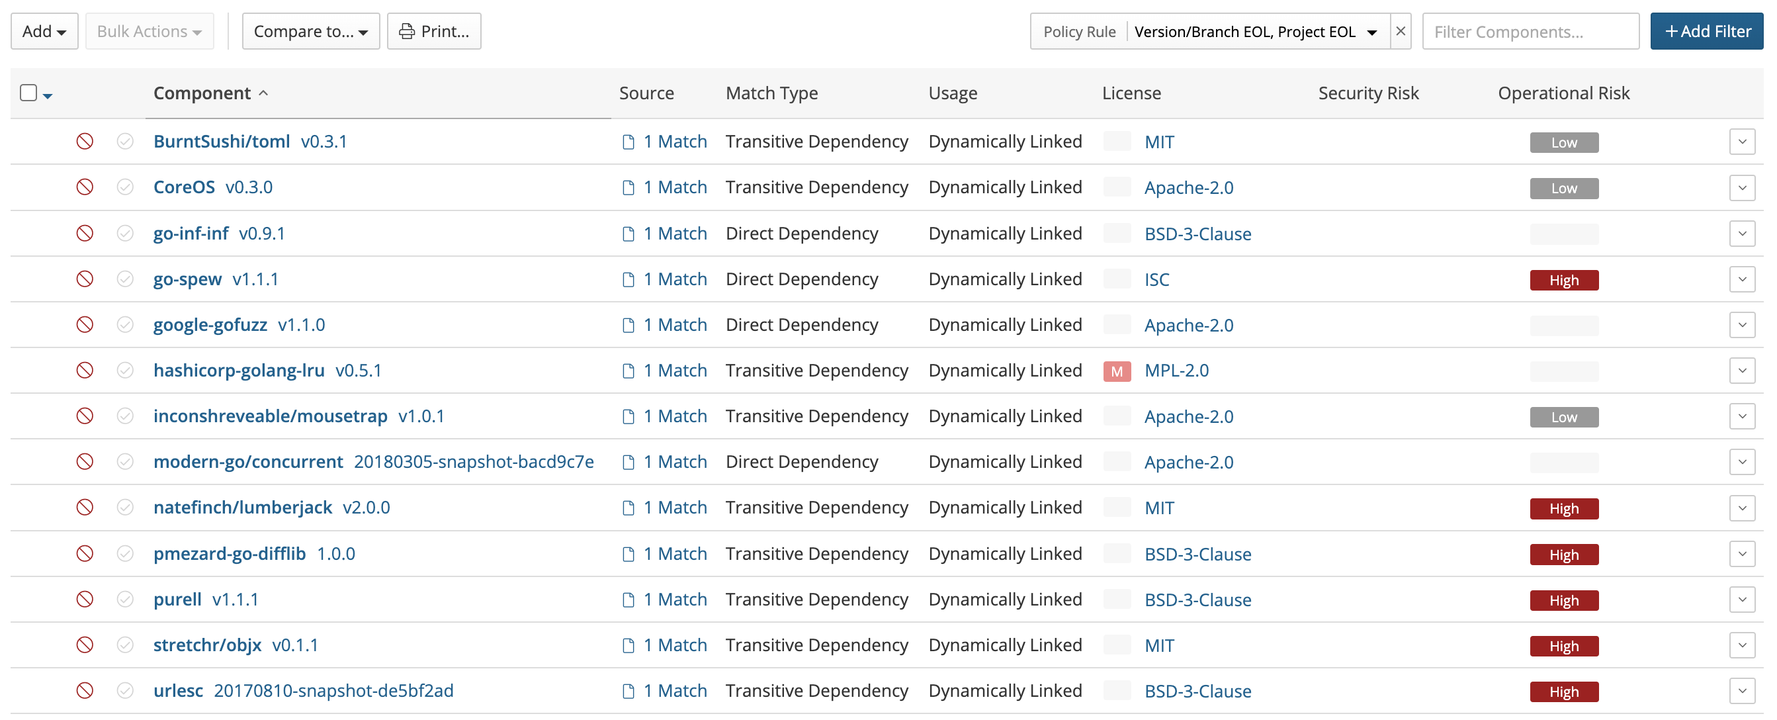This screenshot has height=720, width=1777.
Task: Click review checkmark icon for purell
Action: (125, 599)
